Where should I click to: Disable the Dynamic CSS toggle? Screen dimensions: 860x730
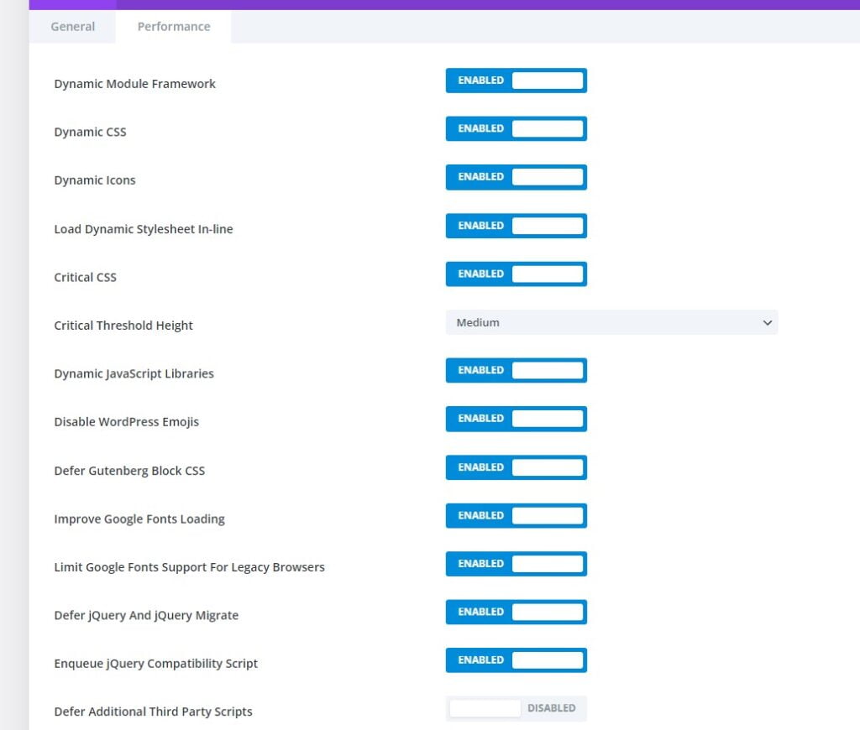pos(517,128)
